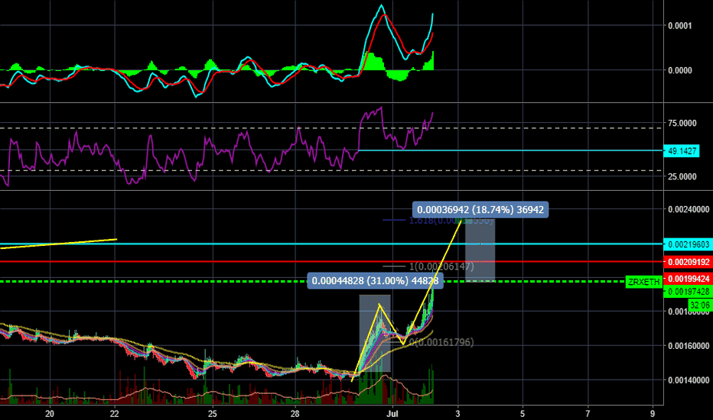The width and height of the screenshot is (713, 420).
Task: Click the green ZRXETH symbol label
Action: point(644,282)
